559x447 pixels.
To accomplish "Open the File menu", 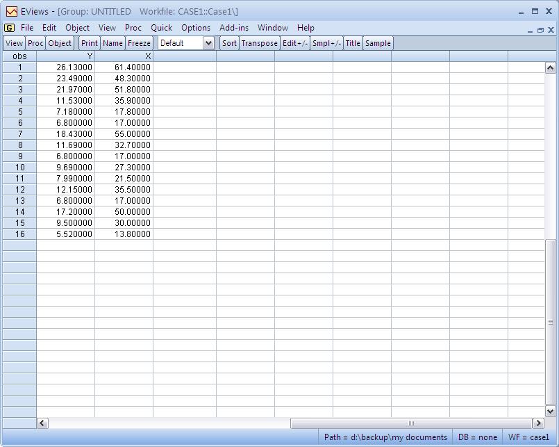I will click(27, 28).
